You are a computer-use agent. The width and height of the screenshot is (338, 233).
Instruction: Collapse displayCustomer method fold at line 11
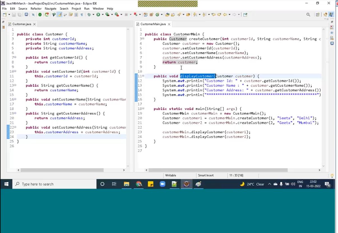143,76
